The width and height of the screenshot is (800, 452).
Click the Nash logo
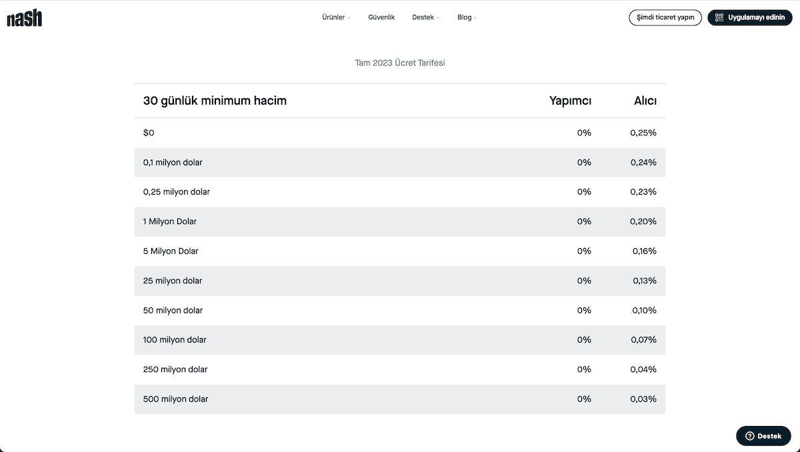(x=25, y=17)
